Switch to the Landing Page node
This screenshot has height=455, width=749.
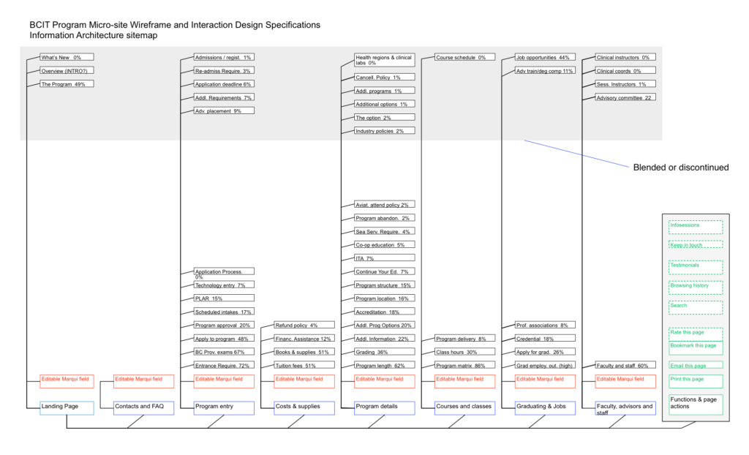pos(67,407)
